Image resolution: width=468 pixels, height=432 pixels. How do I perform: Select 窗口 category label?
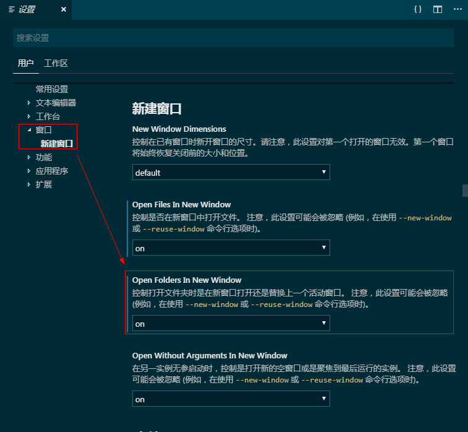[x=43, y=130]
